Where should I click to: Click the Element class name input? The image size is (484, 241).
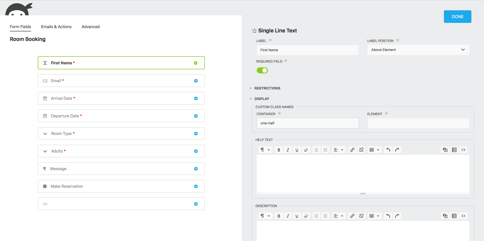[418, 123]
